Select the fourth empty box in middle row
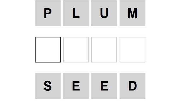 click(x=132, y=50)
